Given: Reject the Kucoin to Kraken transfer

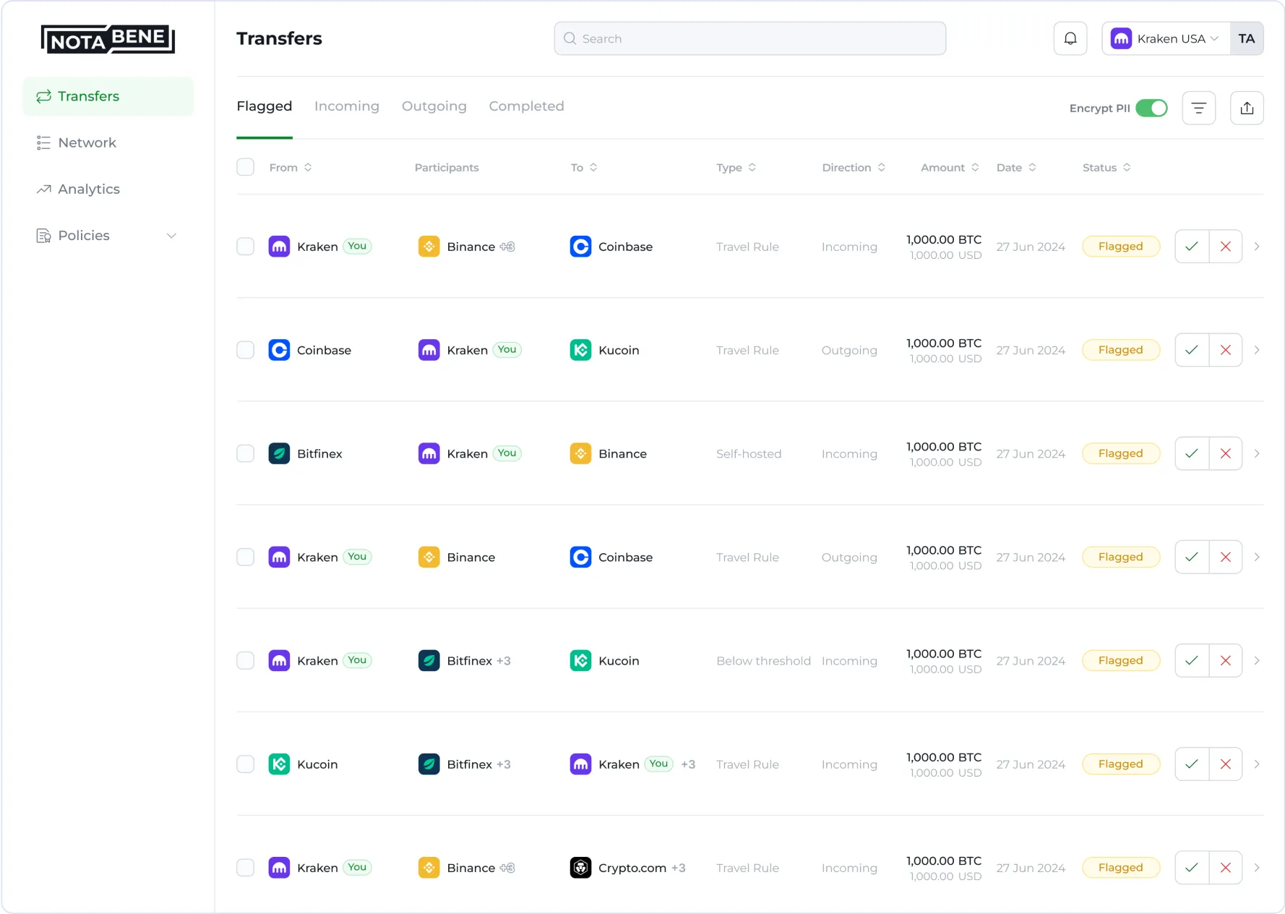Looking at the screenshot, I should [x=1226, y=764].
